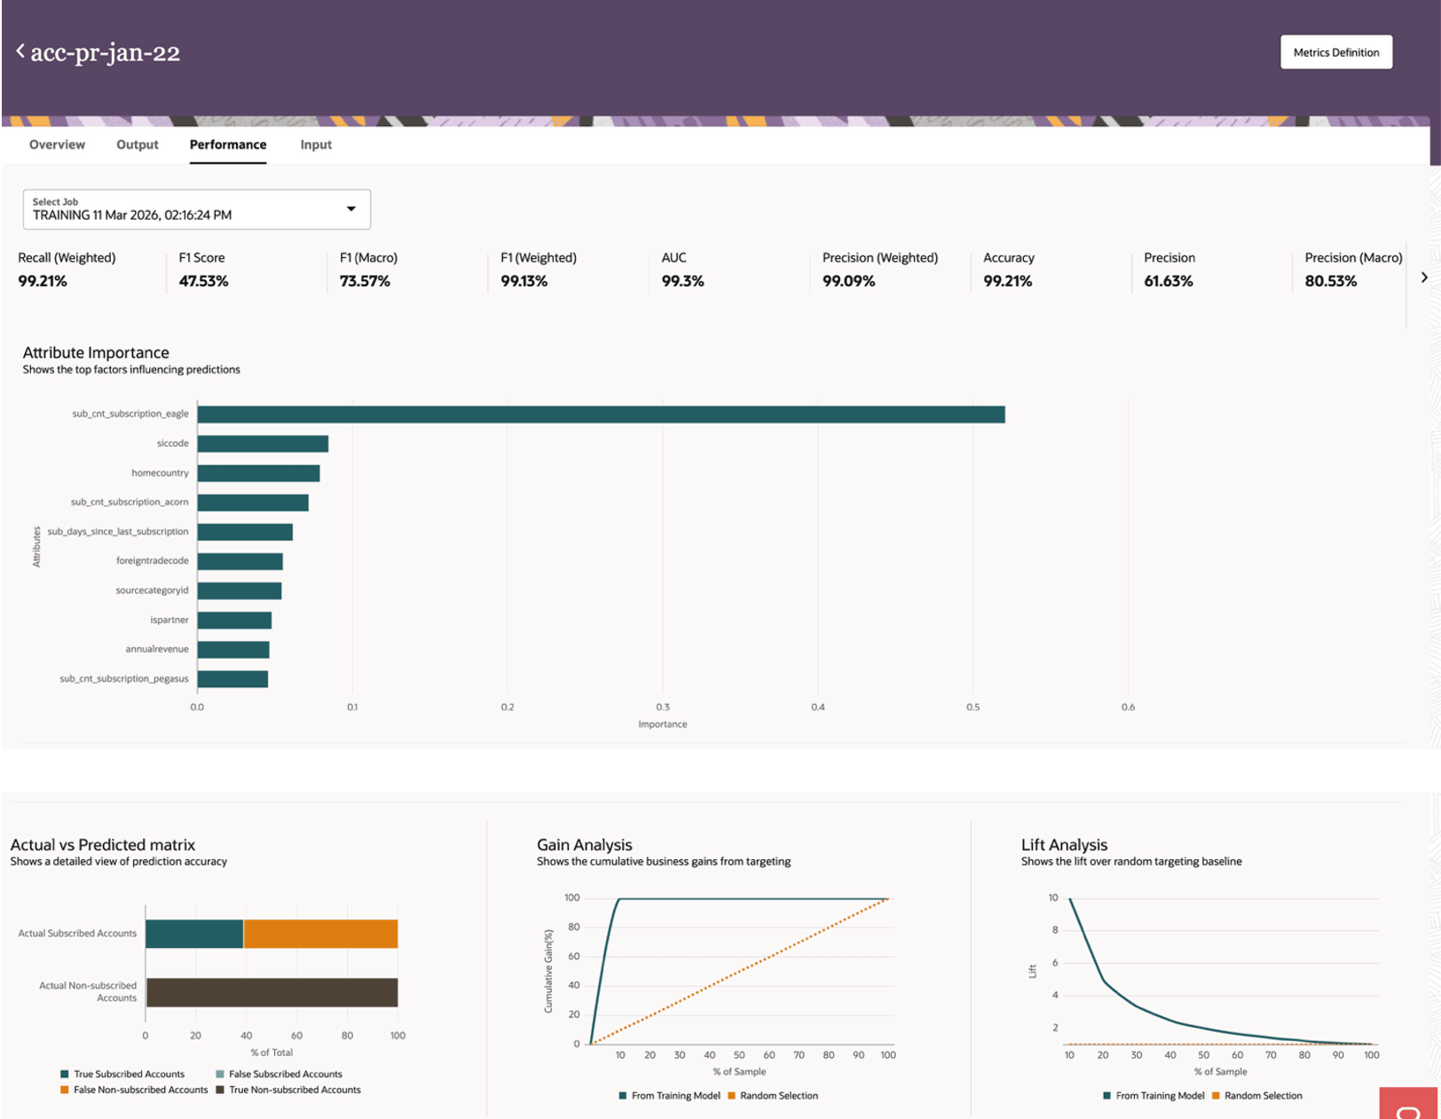This screenshot has width=1441, height=1119.
Task: Click the right chevron to reveal more metrics
Action: [x=1423, y=277]
